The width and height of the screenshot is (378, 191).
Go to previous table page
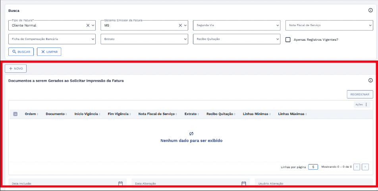click(357, 167)
